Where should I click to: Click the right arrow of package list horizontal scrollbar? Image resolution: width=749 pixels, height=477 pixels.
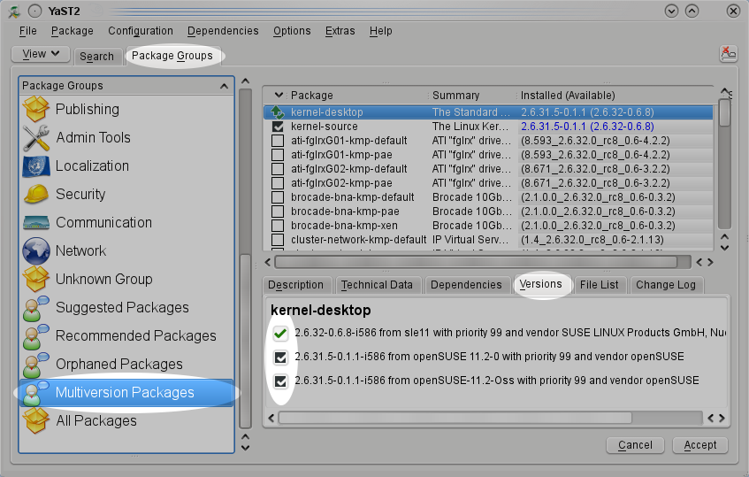(710, 262)
